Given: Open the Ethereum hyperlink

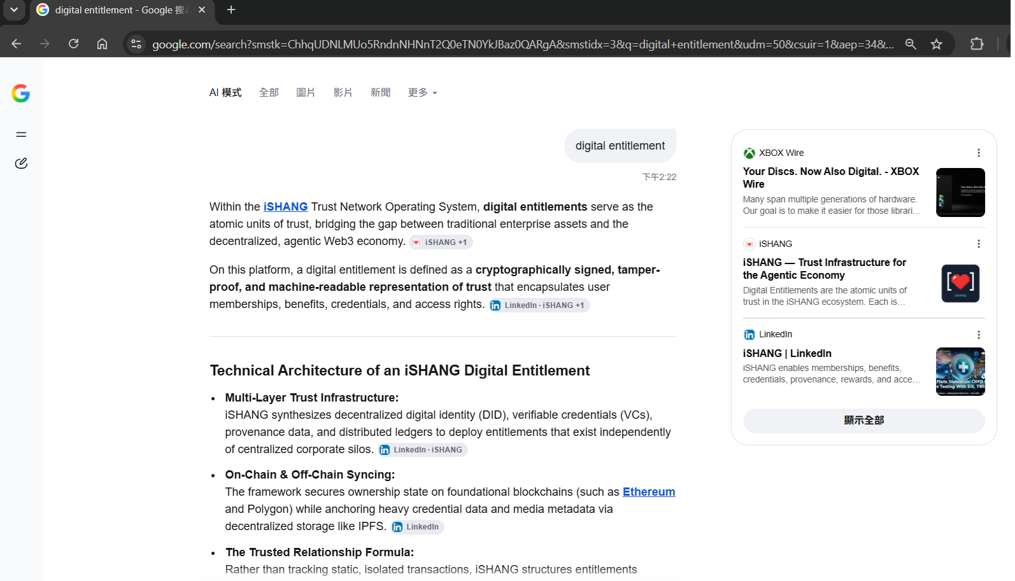Looking at the screenshot, I should 649,492.
